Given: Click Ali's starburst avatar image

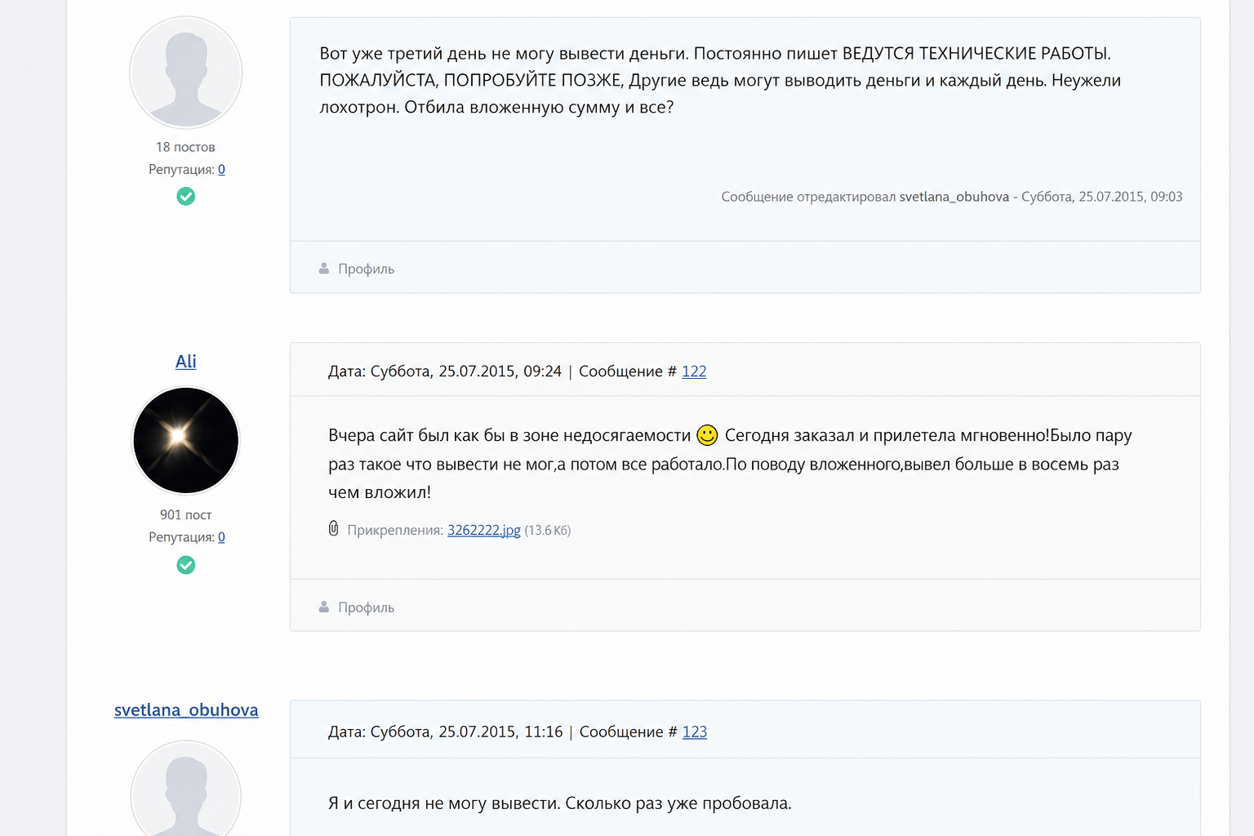Looking at the screenshot, I should pos(186,441).
